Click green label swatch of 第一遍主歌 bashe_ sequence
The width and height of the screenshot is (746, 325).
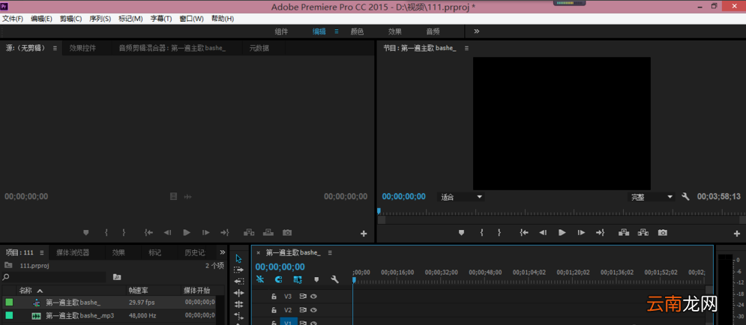[x=9, y=303]
